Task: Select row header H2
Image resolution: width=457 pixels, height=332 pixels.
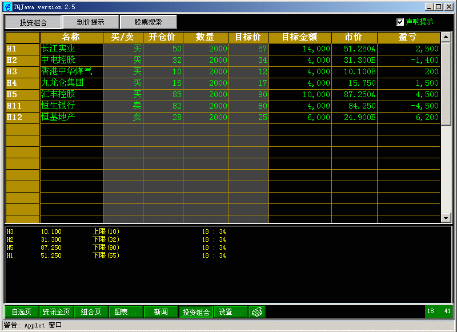Action: click(23, 60)
